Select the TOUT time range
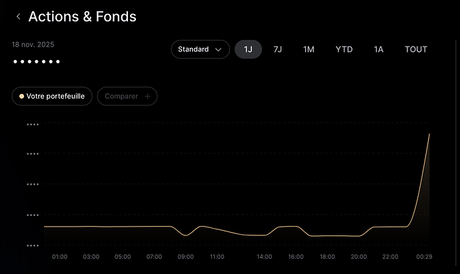Image resolution: width=460 pixels, height=274 pixels. 416,49
